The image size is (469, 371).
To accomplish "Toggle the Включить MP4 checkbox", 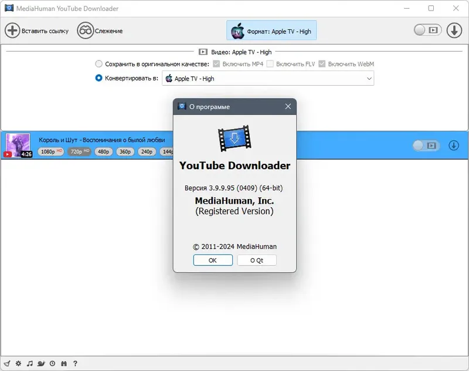I will [216, 64].
